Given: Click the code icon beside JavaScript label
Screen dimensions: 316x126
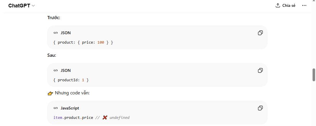Looking at the screenshot, I should (x=56, y=108).
